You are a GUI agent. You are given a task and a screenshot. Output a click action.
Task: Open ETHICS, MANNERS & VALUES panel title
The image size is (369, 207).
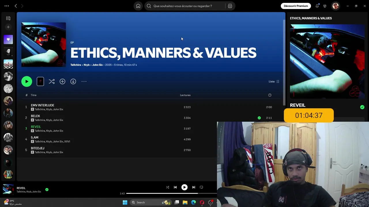click(x=311, y=18)
